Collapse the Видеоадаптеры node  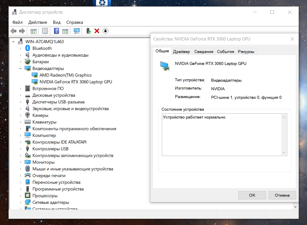(x=21, y=68)
